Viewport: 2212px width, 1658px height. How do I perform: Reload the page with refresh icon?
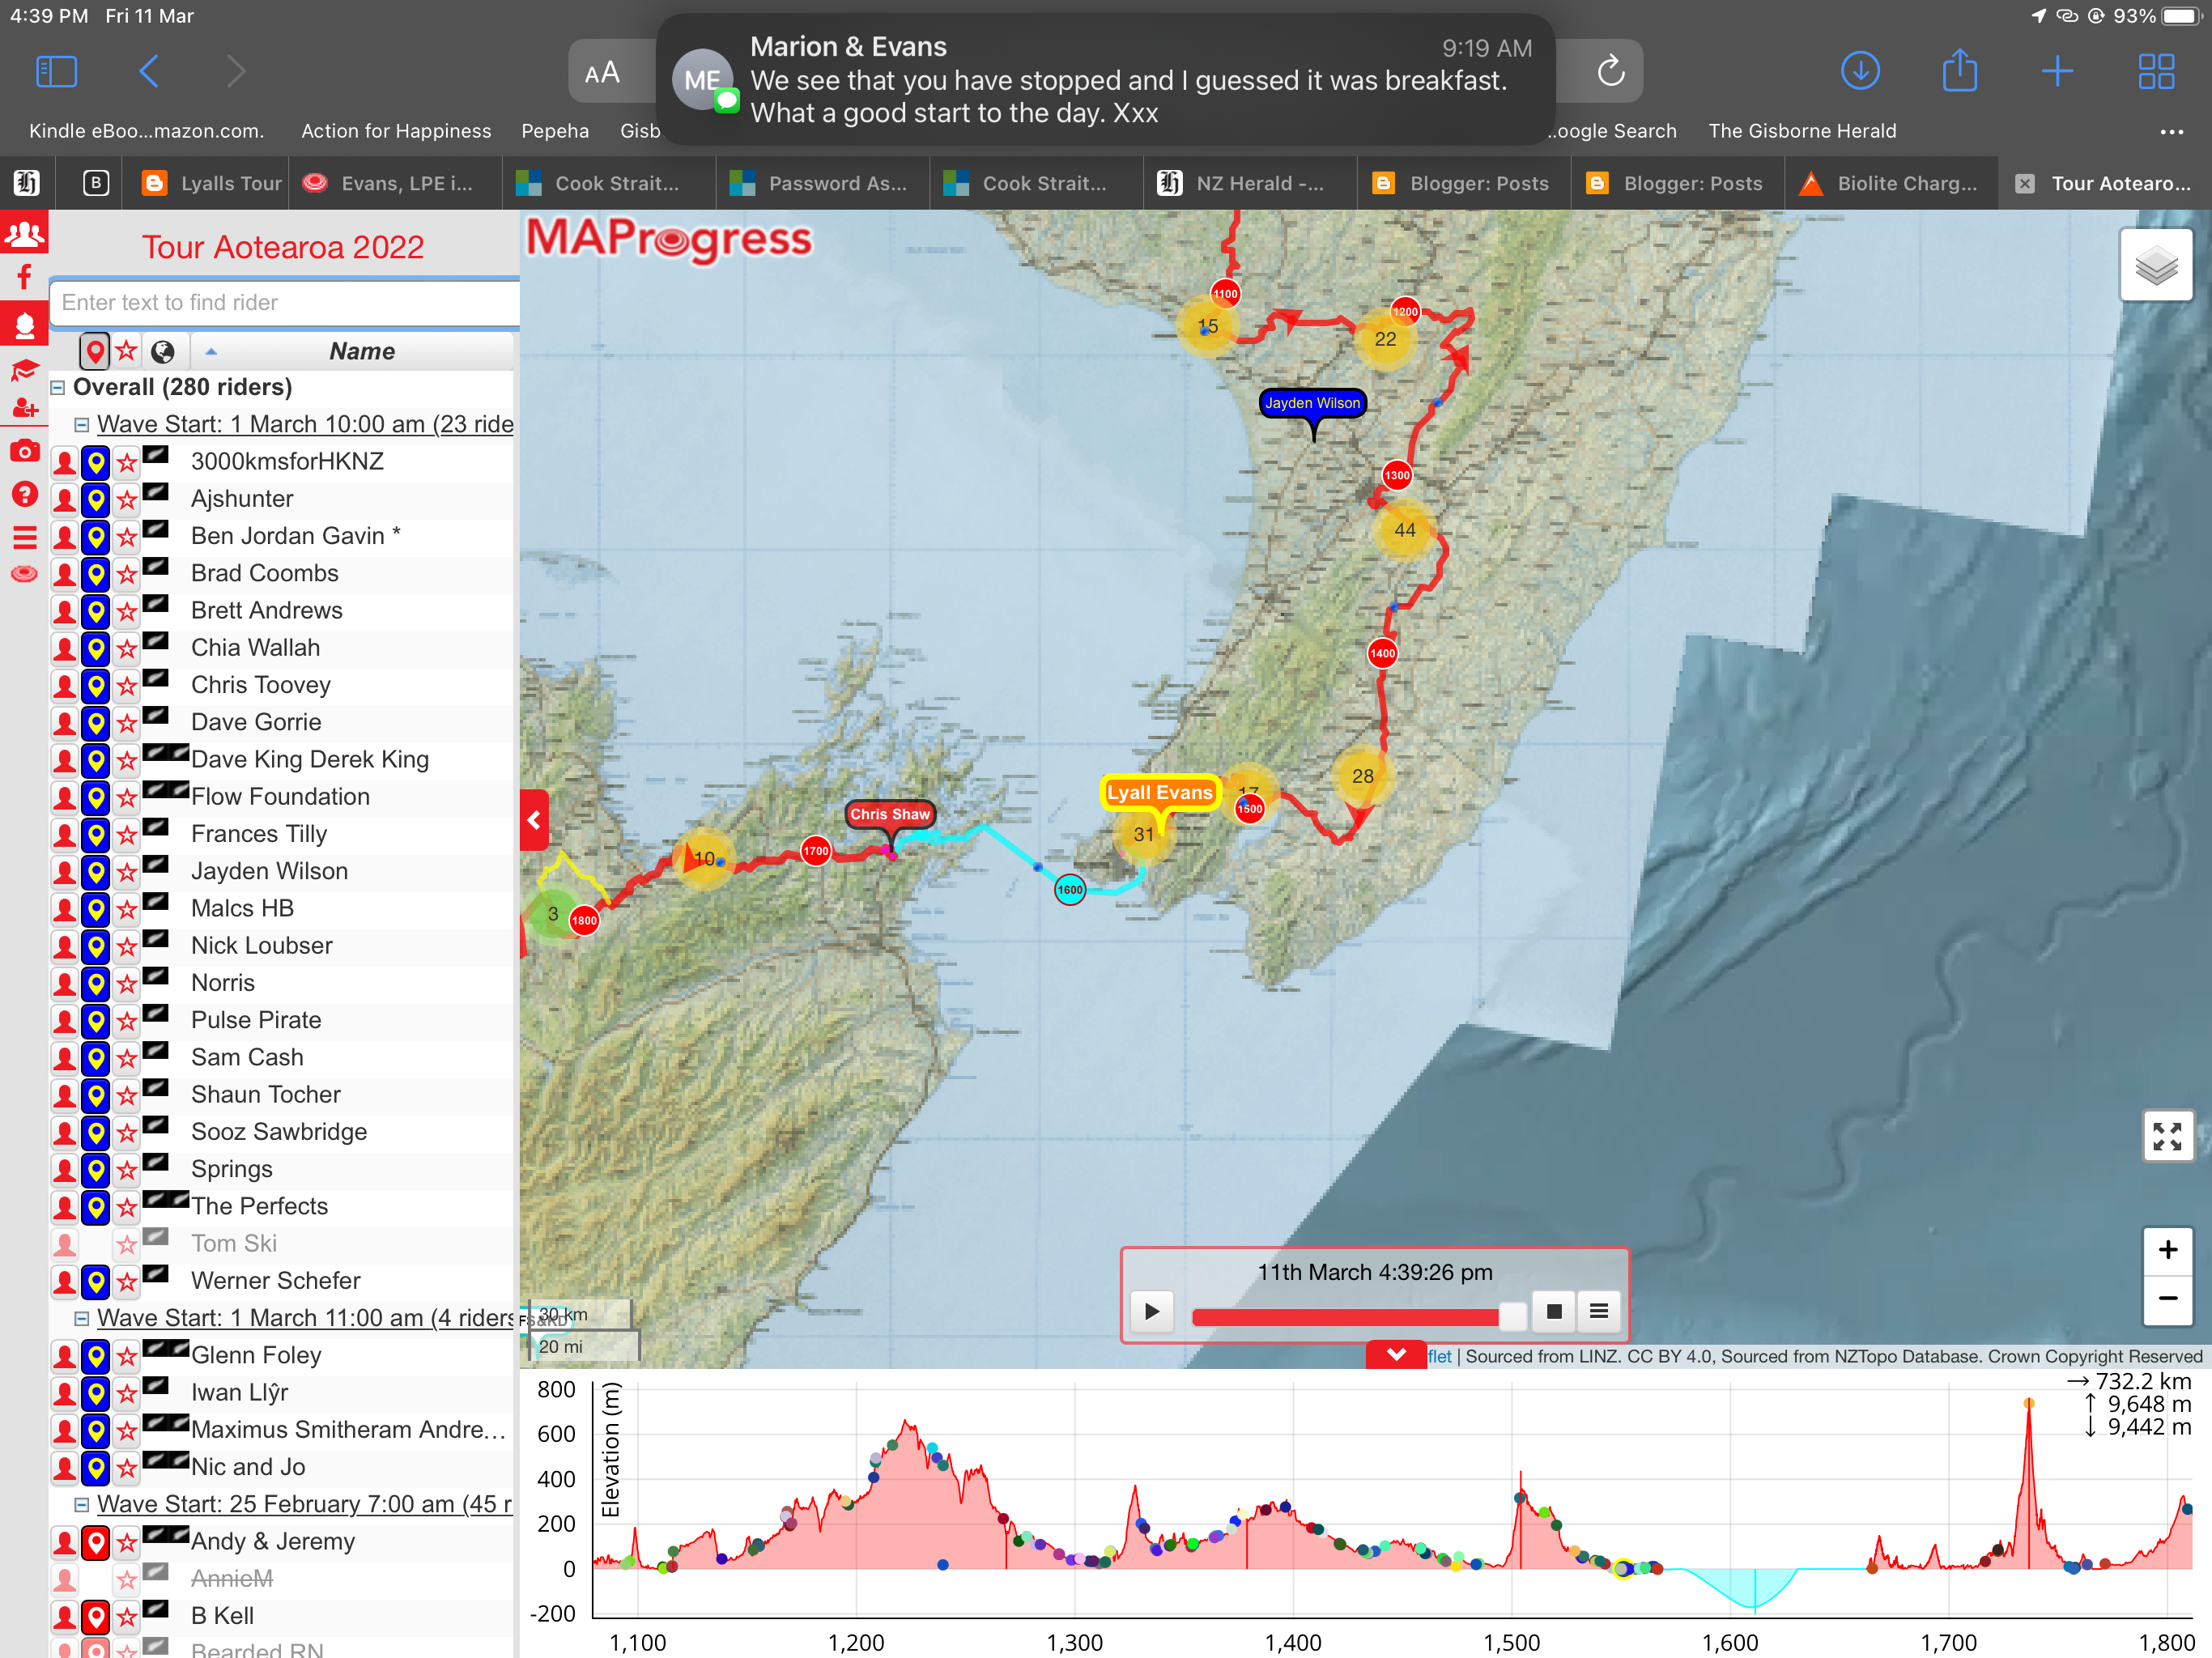coord(1610,71)
